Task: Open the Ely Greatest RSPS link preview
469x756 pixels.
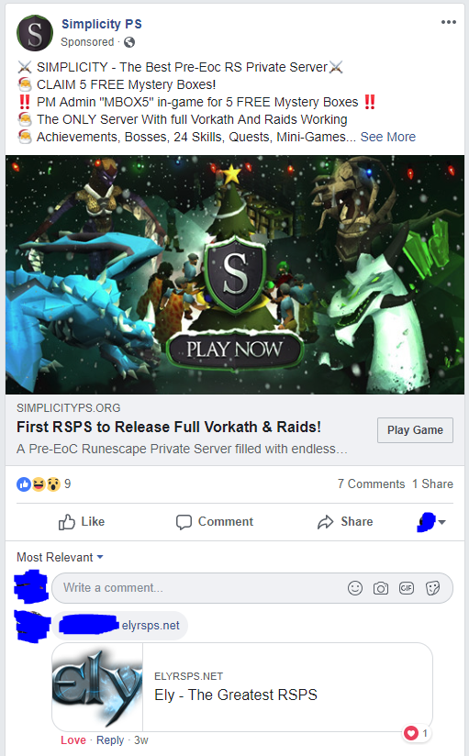Action: click(x=242, y=687)
